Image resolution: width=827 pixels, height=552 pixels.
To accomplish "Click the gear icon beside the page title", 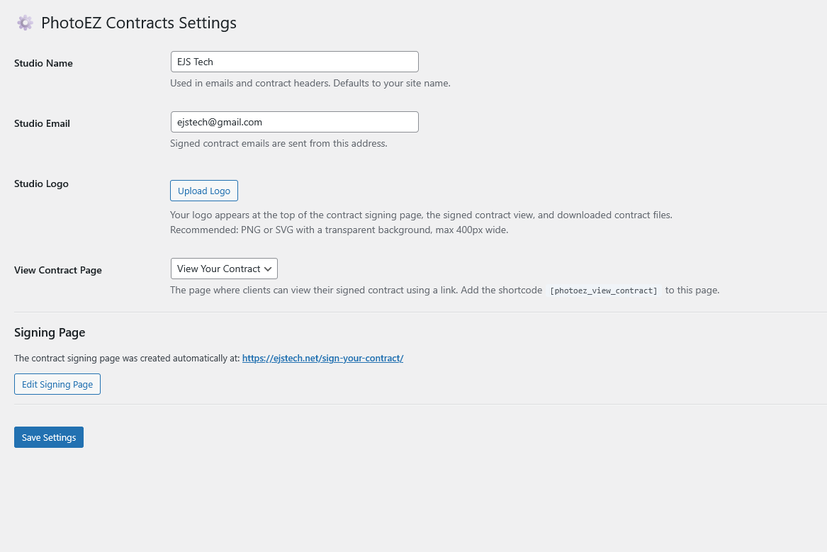I will point(25,23).
